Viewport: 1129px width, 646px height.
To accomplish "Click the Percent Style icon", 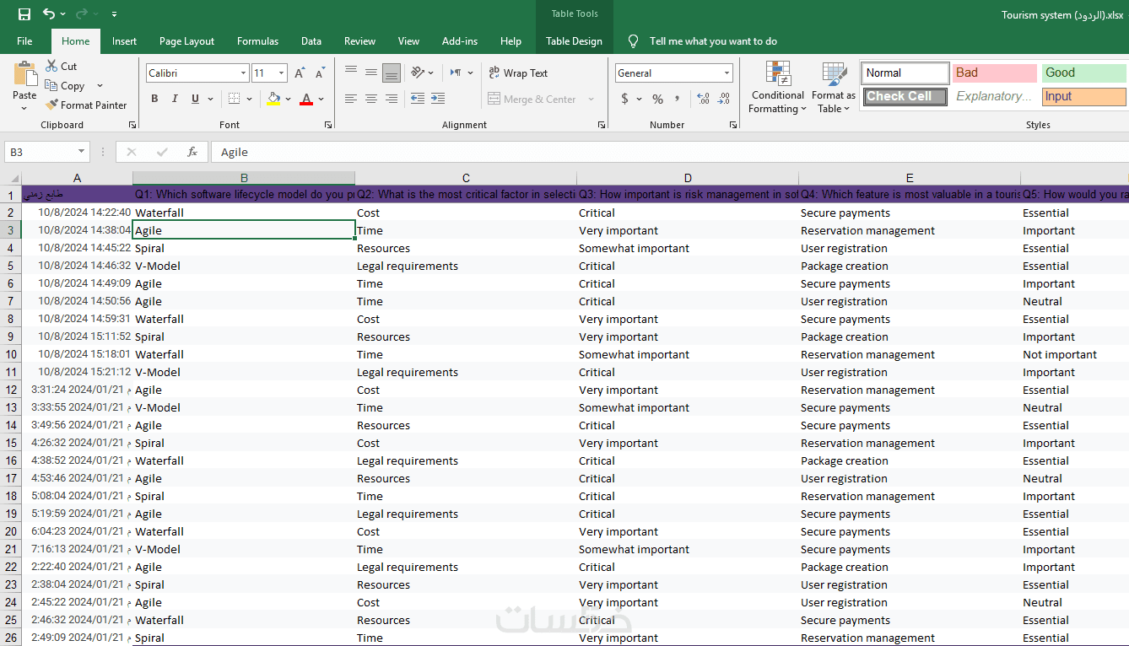I will [657, 99].
